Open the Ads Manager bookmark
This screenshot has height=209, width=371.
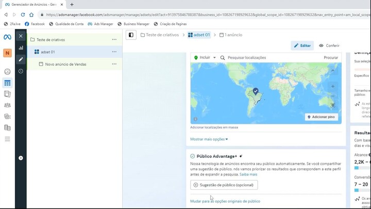(100, 24)
